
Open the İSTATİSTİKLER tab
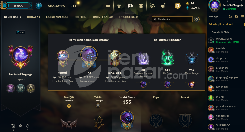point(128,17)
